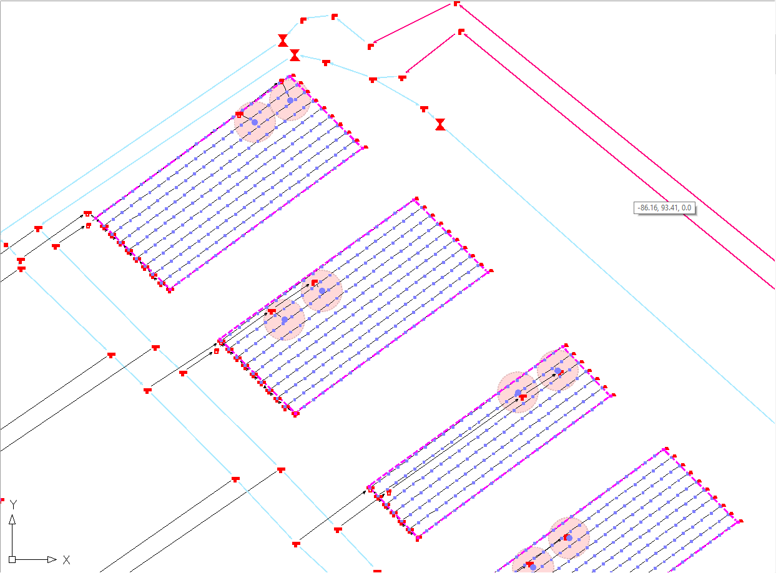Select the elbow at the inner magenta line corner
The width and height of the screenshot is (776, 573).
(461, 31)
